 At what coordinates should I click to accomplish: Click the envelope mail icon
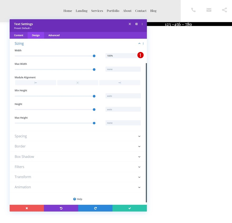(x=209, y=10)
